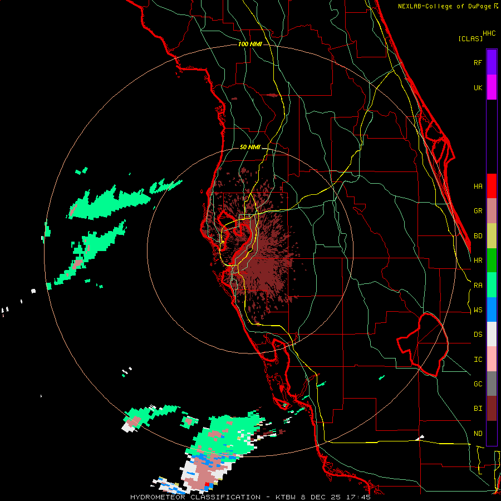
Task: Click the 'DS' legend label
Action: 478,335
